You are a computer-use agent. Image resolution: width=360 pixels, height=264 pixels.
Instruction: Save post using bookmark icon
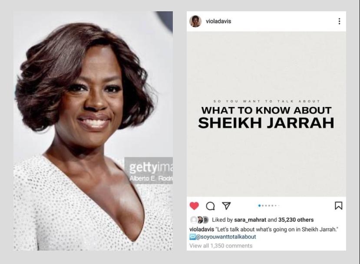(x=339, y=205)
